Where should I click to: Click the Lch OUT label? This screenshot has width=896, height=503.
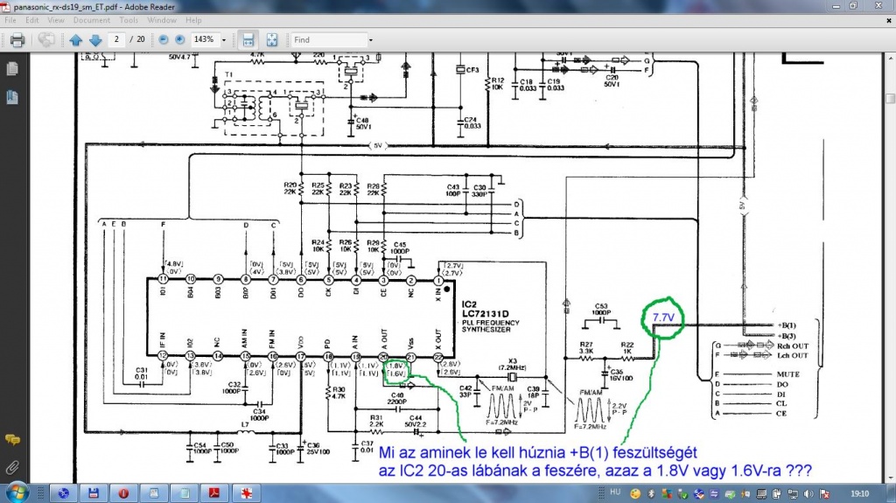(x=792, y=355)
